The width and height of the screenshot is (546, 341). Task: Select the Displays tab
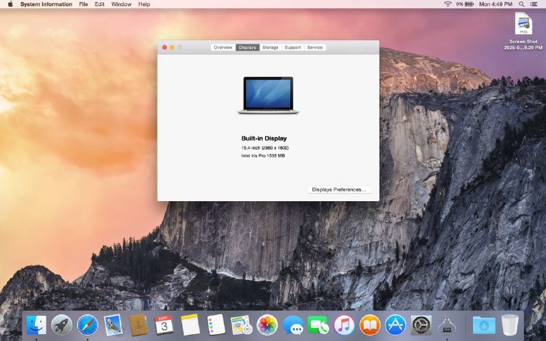pos(247,47)
